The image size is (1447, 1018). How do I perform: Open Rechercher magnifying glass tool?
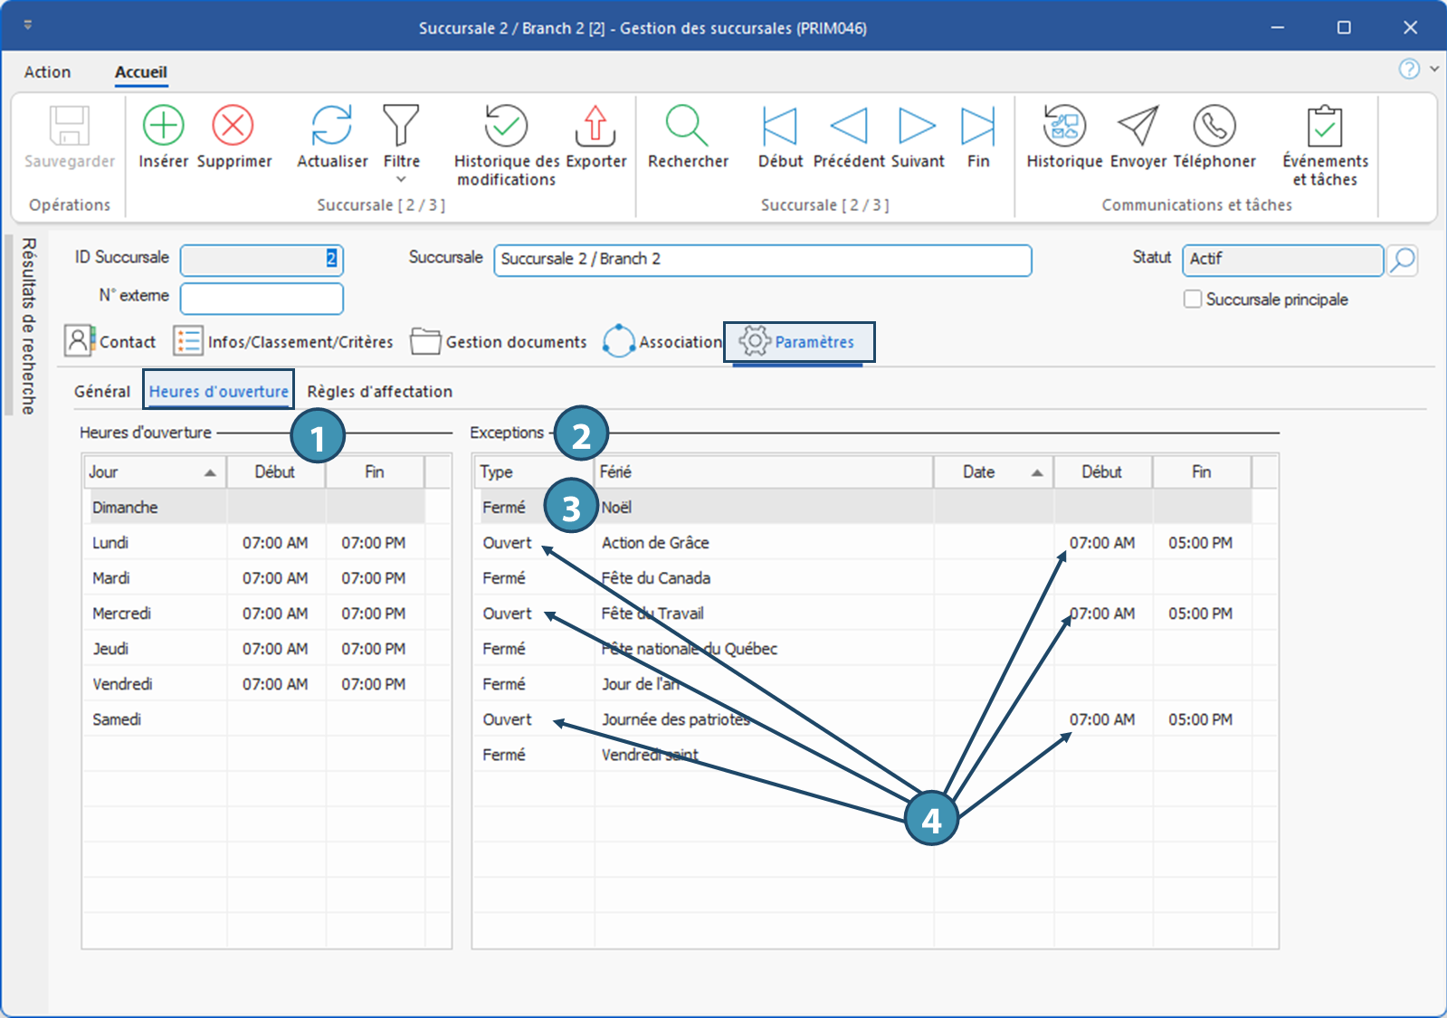click(x=688, y=126)
